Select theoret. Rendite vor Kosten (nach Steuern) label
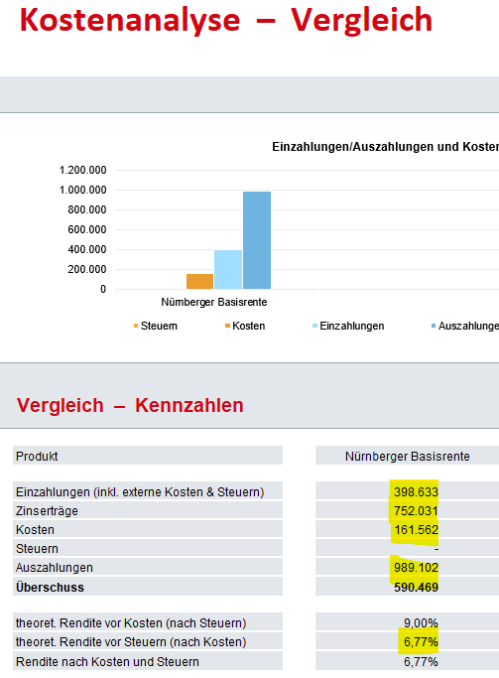Viewport: 499px width, 678px height. pyautogui.click(x=131, y=623)
